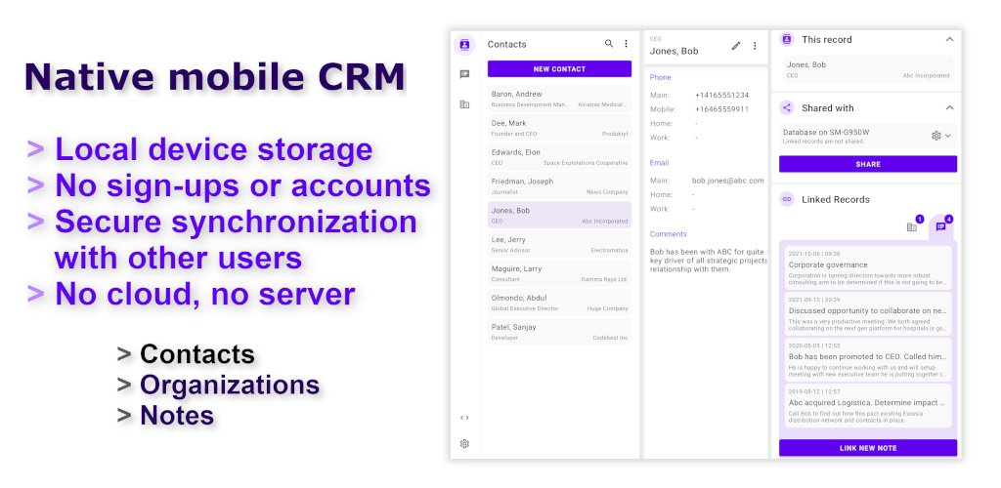This screenshot has width=1001, height=488.
Task: Click main phone number +14165551234
Action: (721, 96)
